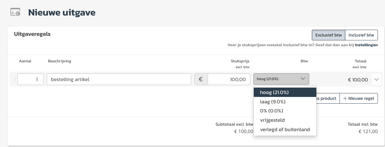Screen dimensions: 385x147
Task: Click the Btw dropdown arrow chevron
Action: 303,79
